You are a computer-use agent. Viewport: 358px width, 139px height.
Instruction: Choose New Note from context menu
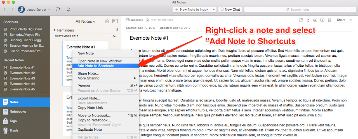tap(106, 53)
